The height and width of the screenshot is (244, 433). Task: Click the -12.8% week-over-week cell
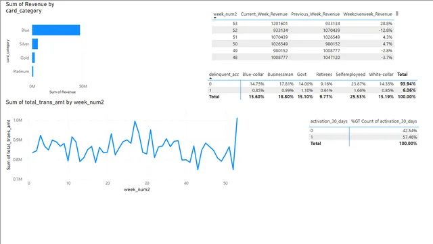coord(386,30)
